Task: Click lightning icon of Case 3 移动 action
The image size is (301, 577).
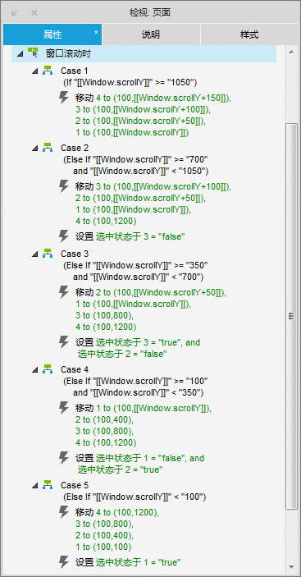Action: tap(64, 292)
